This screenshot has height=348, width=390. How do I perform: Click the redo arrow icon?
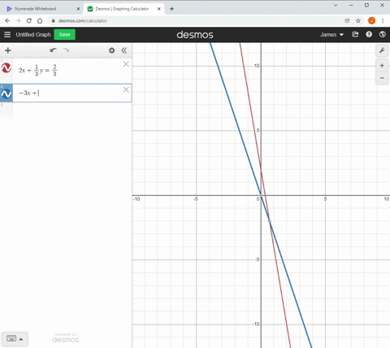(66, 50)
